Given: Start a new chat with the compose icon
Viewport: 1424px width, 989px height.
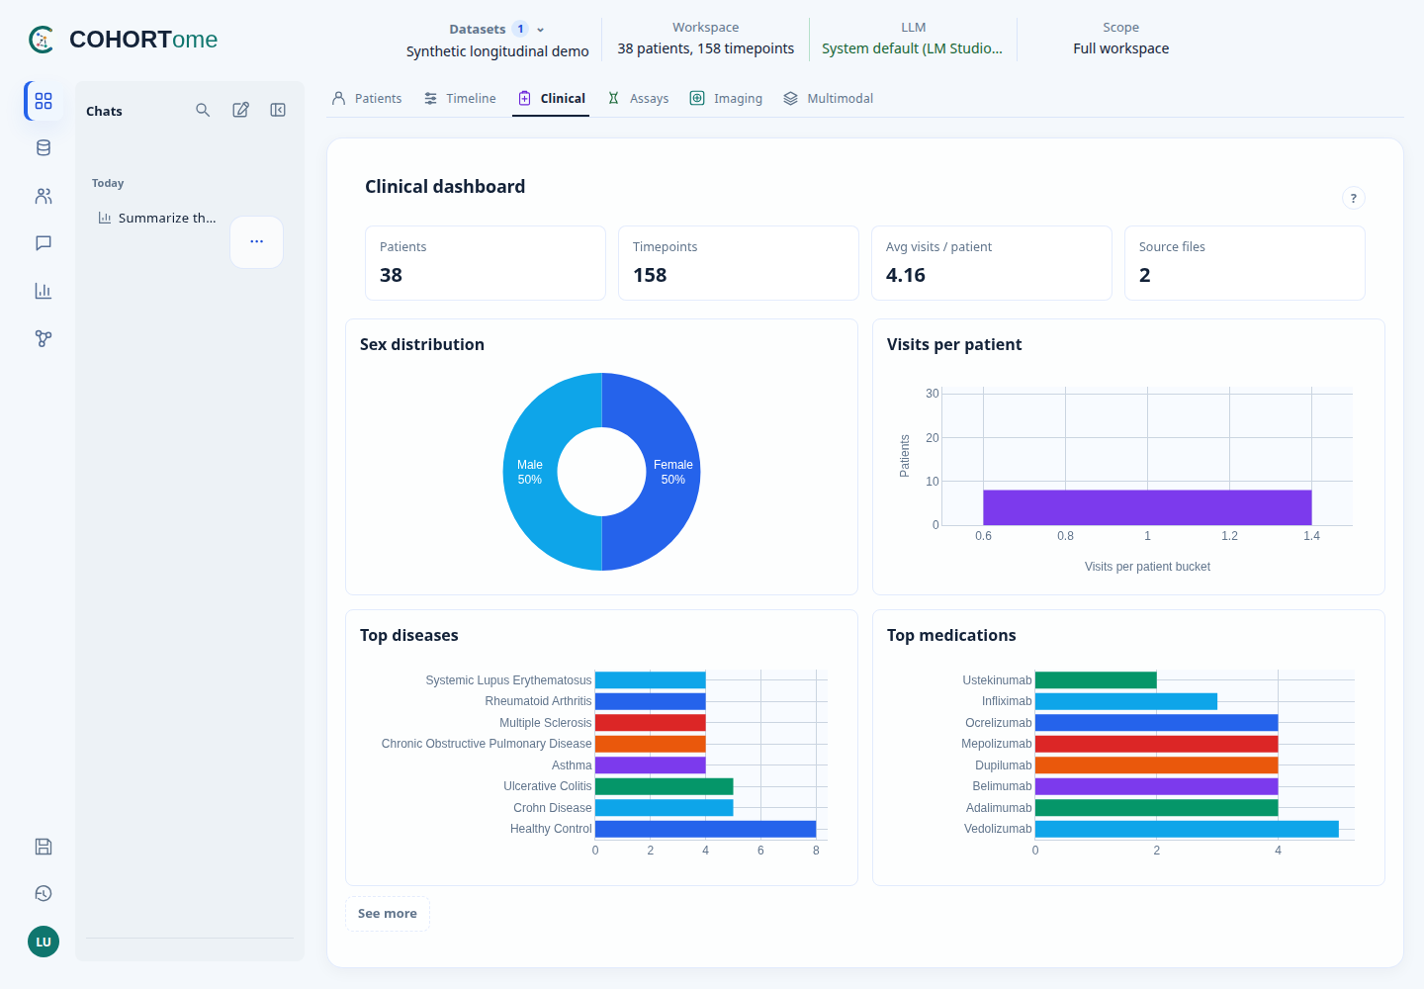Looking at the screenshot, I should tap(240, 110).
